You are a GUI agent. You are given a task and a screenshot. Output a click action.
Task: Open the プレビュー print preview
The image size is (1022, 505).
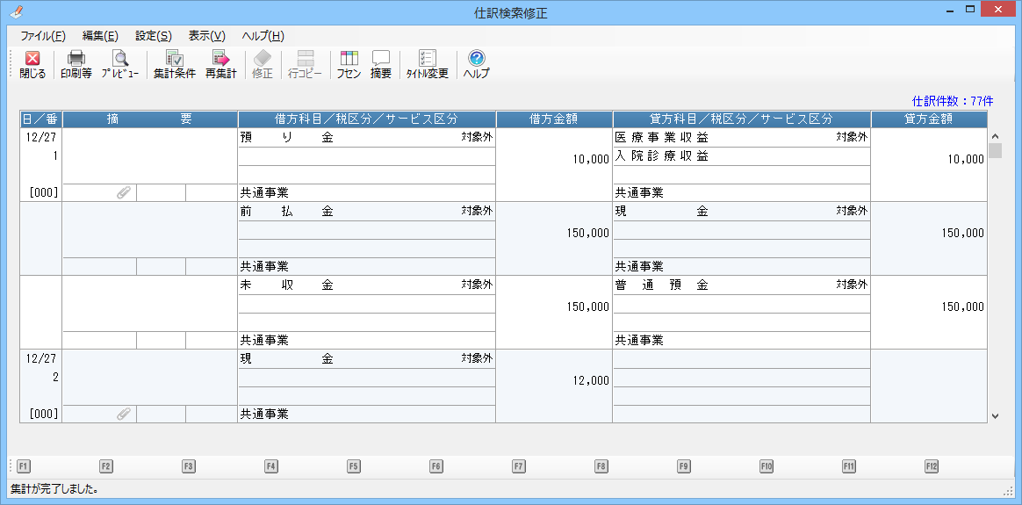(119, 64)
